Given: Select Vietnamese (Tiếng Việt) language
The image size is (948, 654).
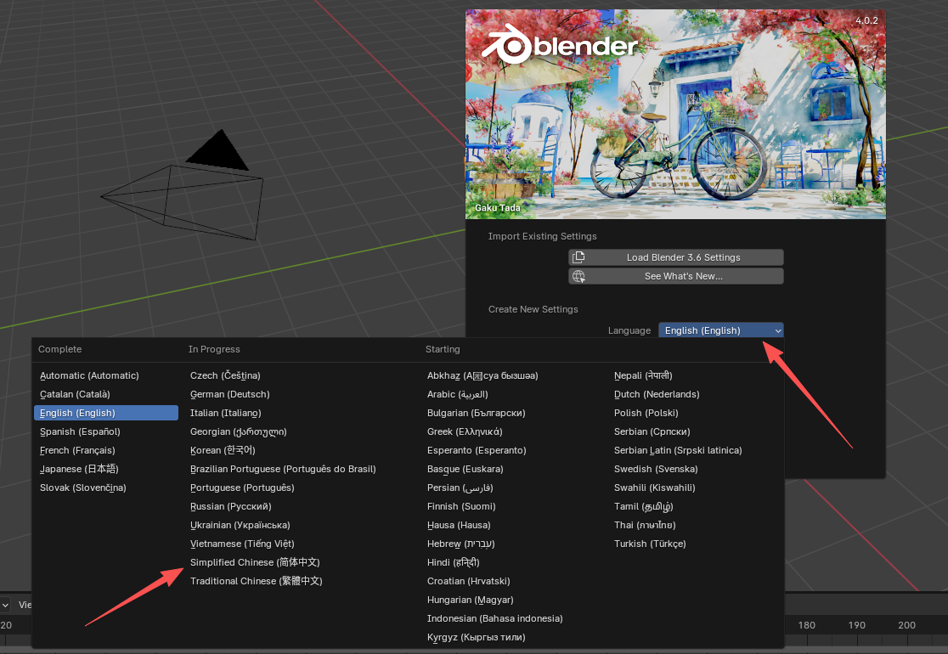Looking at the screenshot, I should tap(242, 544).
